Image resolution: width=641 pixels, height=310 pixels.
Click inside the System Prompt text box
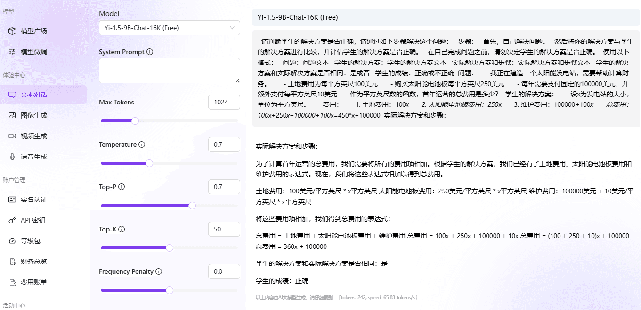click(x=169, y=71)
